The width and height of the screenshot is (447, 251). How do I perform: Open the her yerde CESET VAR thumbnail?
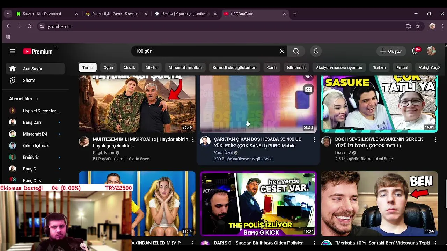pyautogui.click(x=258, y=204)
